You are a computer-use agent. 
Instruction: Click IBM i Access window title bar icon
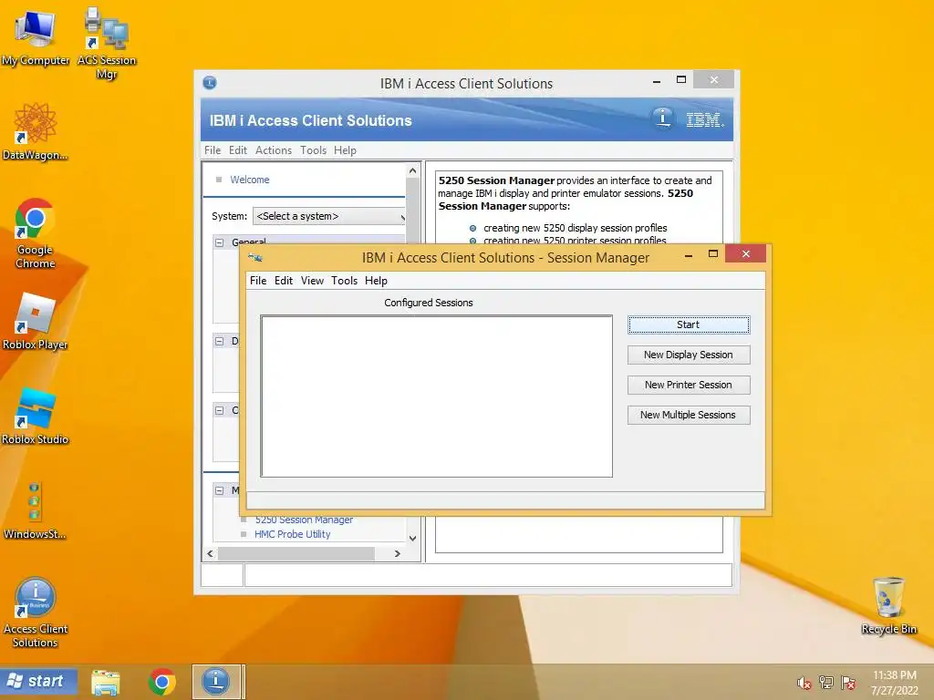(210, 83)
